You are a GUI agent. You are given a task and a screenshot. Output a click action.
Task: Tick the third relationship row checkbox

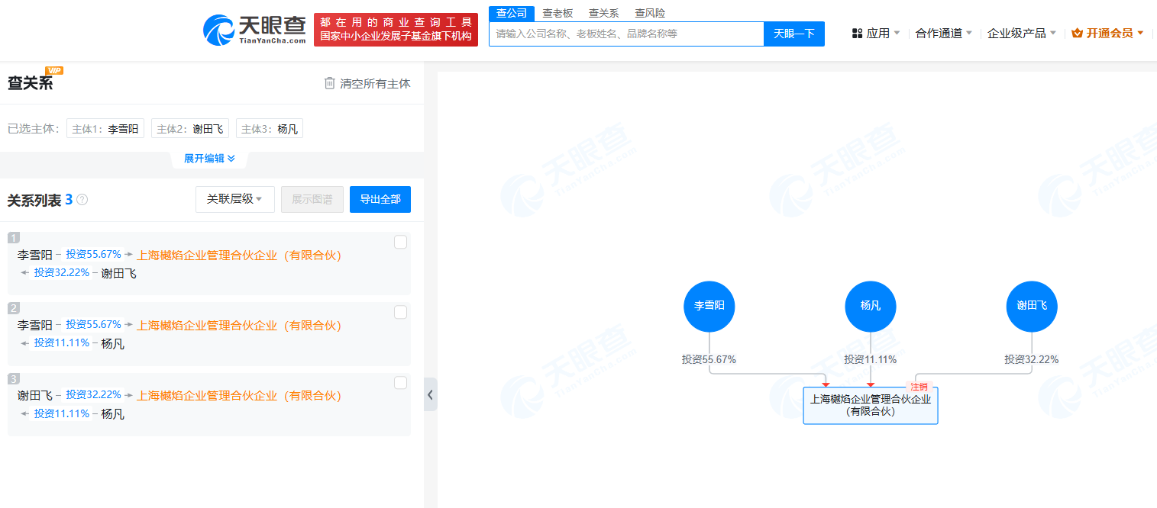tap(400, 383)
